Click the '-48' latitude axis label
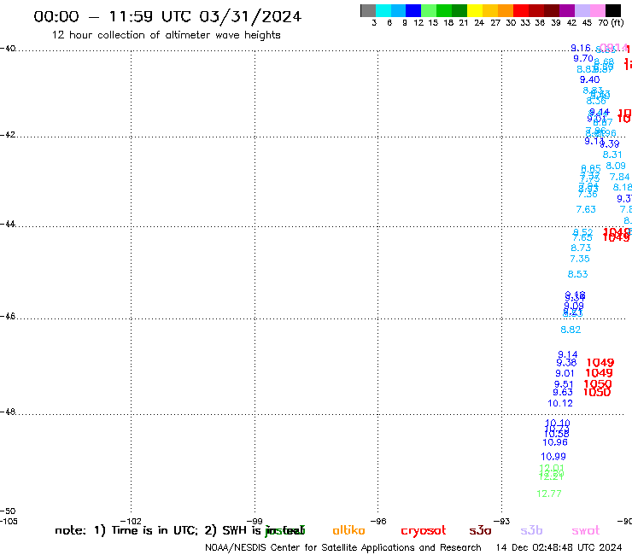 pyautogui.click(x=8, y=412)
